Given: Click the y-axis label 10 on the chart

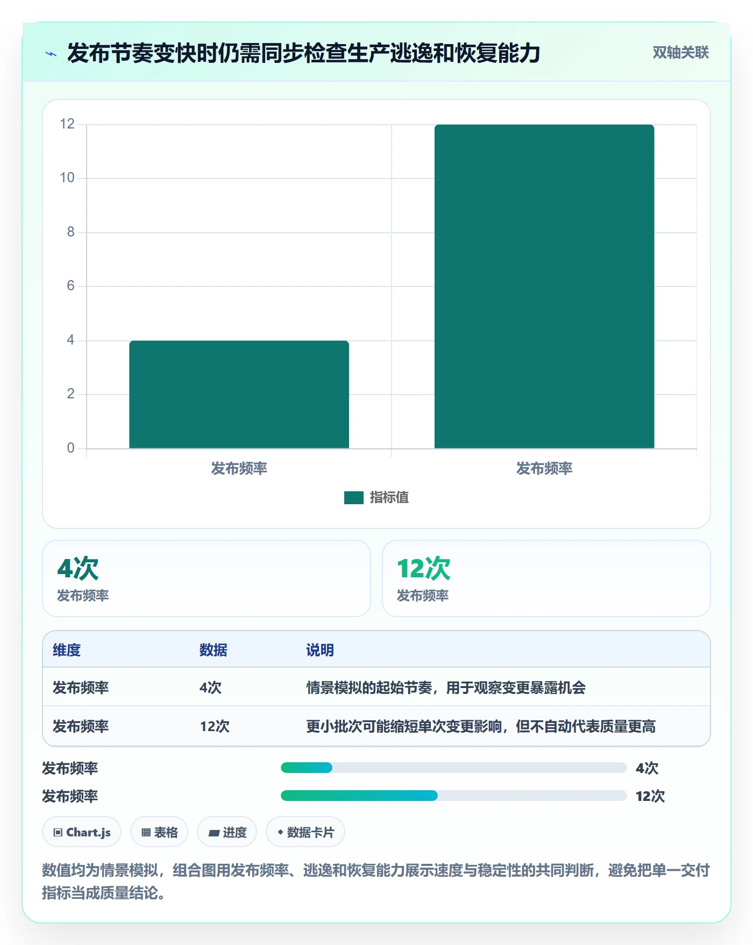Looking at the screenshot, I should tap(67, 178).
